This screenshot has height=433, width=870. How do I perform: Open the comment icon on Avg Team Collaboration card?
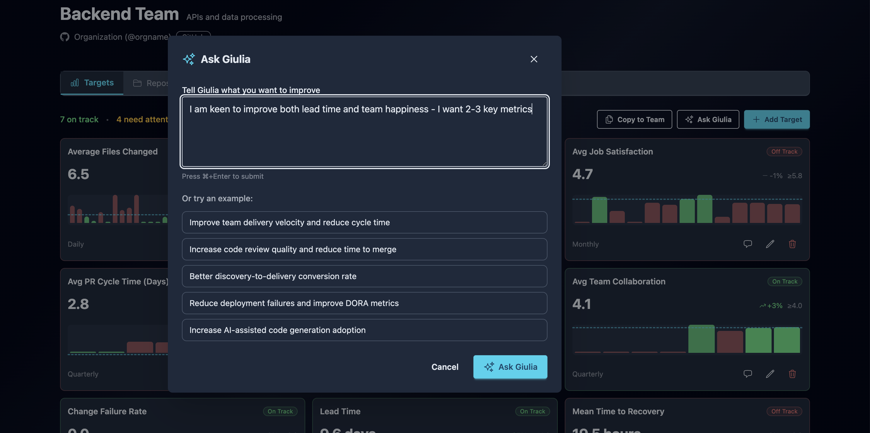click(748, 374)
